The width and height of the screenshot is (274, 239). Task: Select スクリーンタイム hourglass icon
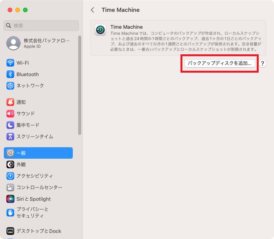[10, 137]
